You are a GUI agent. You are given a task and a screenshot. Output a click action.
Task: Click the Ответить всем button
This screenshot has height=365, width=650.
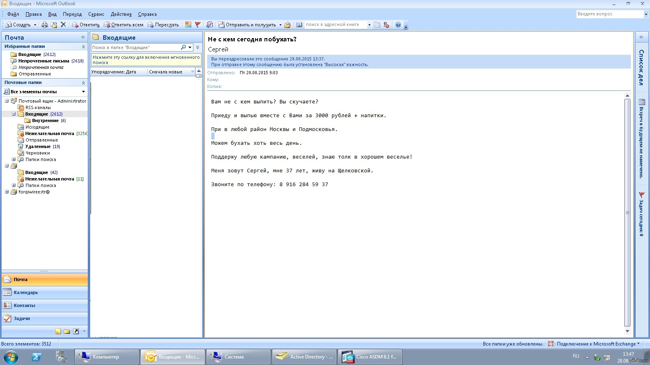[123, 25]
